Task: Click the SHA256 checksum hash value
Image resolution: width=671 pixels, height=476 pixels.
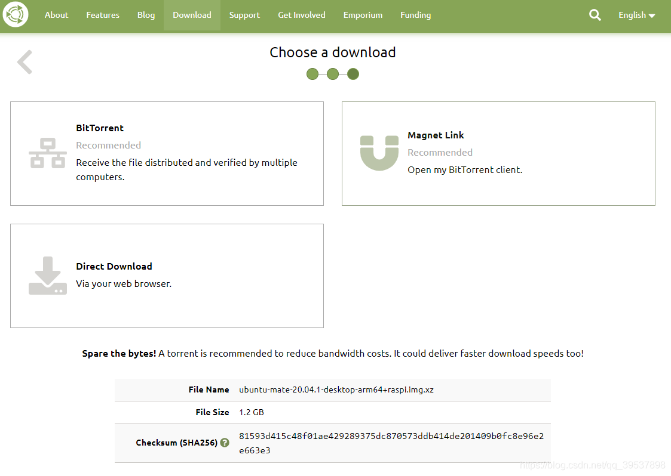Action: tap(391, 443)
